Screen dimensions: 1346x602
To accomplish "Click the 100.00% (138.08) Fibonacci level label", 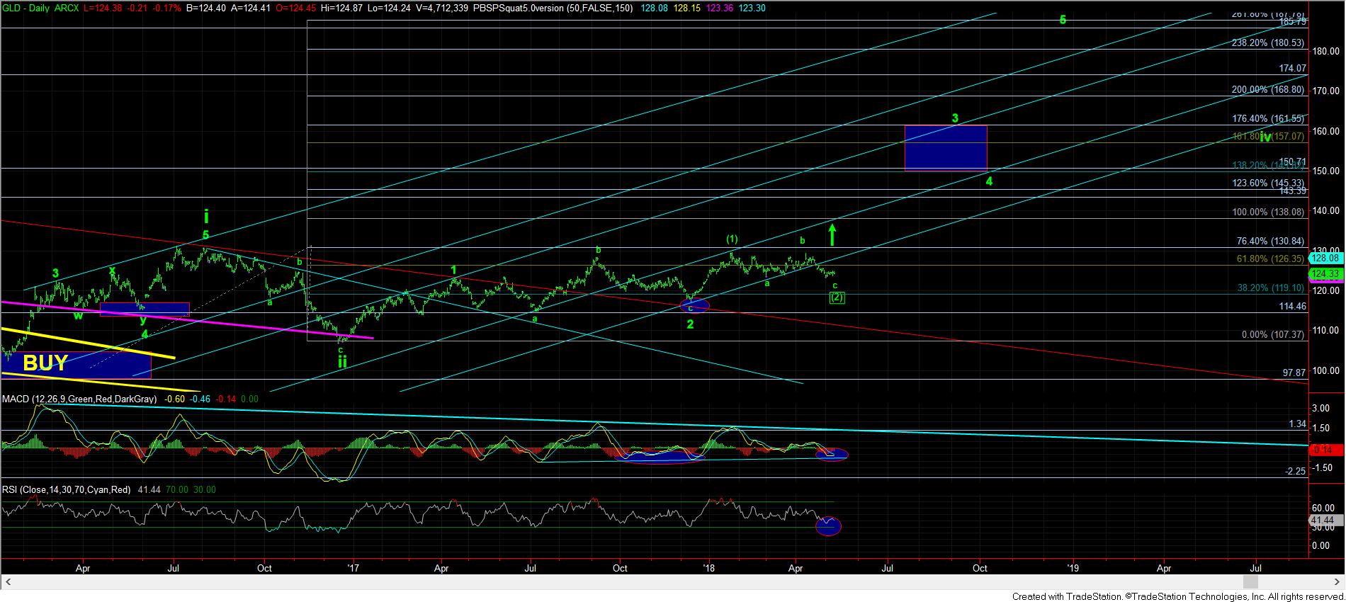I will click(1268, 212).
